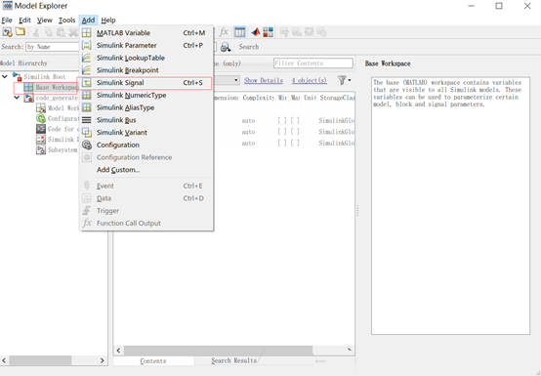
Task: Switch to the Search Results tab
Action: [234, 360]
